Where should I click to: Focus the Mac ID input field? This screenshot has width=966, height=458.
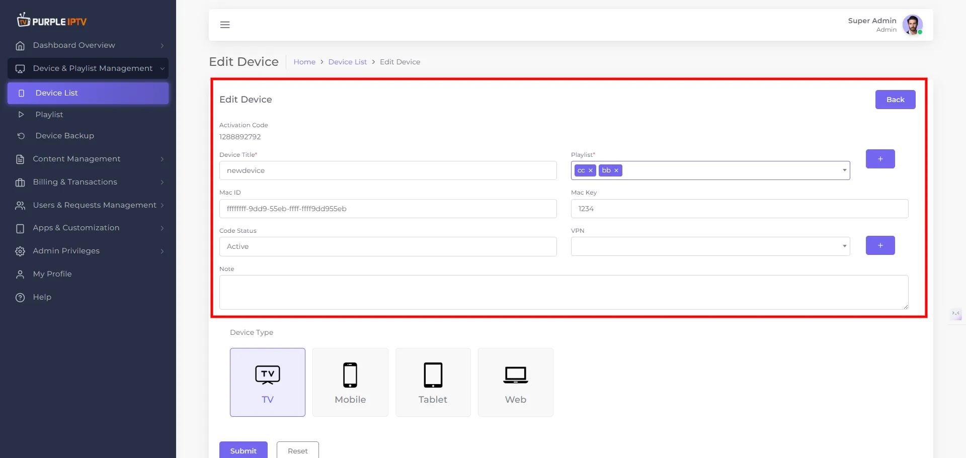pyautogui.click(x=388, y=209)
